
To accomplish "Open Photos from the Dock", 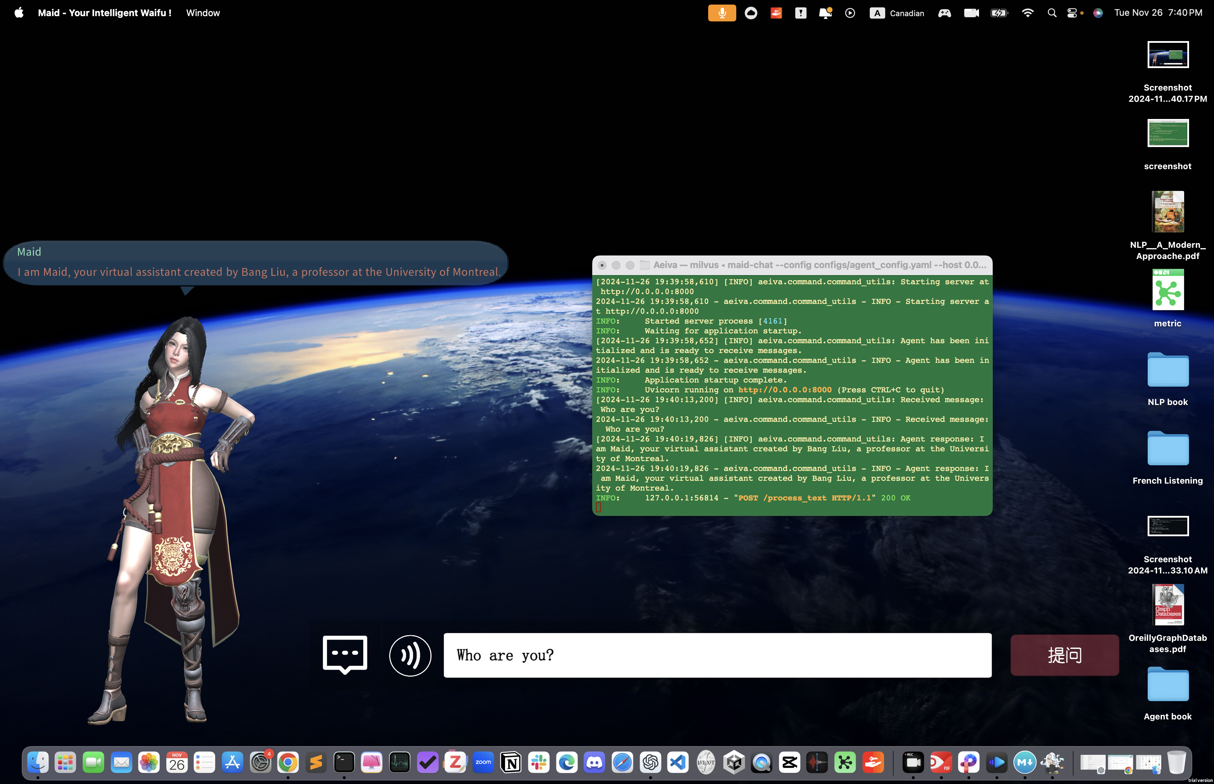I will click(x=149, y=762).
